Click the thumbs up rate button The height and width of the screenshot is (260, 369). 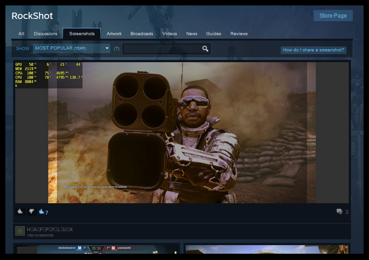coord(20,211)
